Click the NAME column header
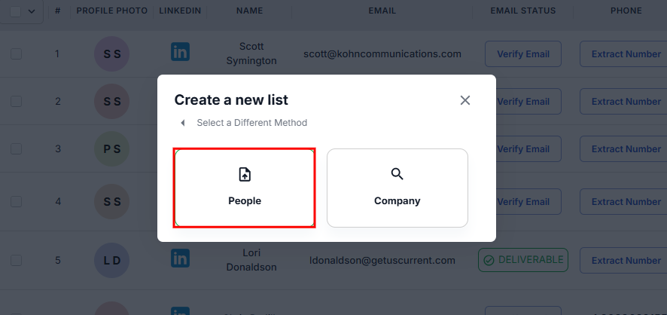667x315 pixels. coord(249,11)
